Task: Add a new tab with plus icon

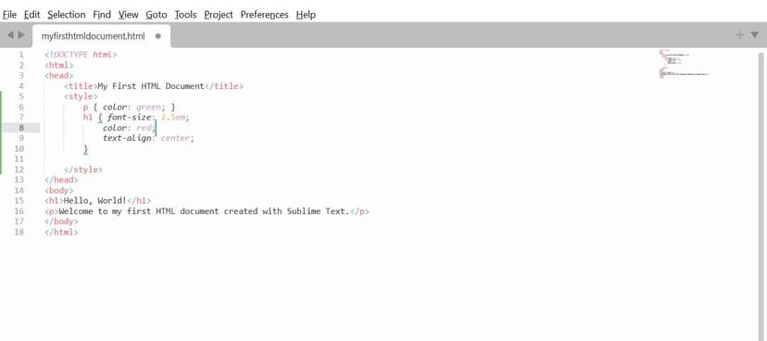Action: coord(739,34)
